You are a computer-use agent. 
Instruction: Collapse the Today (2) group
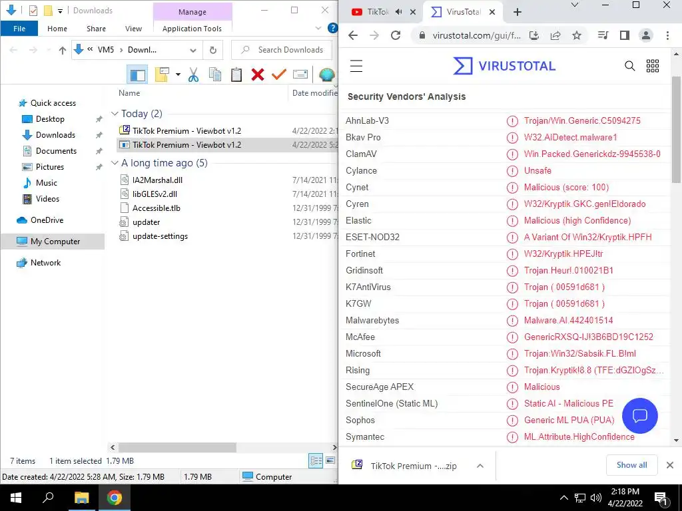(115, 113)
